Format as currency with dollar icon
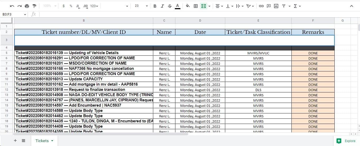The image size is (360, 146). point(64,6)
